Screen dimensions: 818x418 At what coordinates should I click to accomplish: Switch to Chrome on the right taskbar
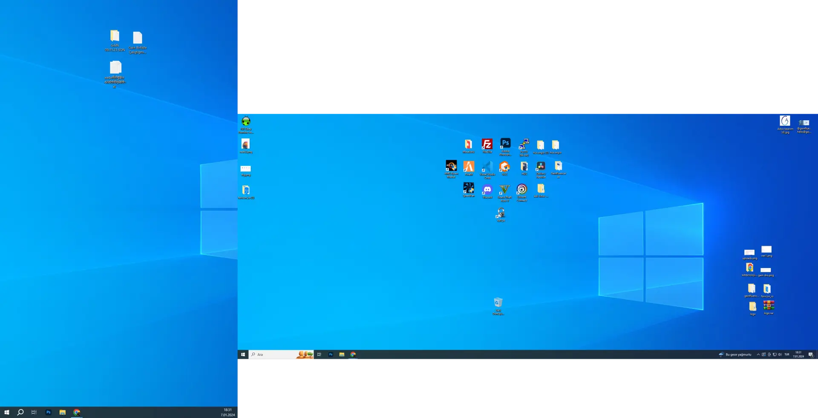(353, 355)
